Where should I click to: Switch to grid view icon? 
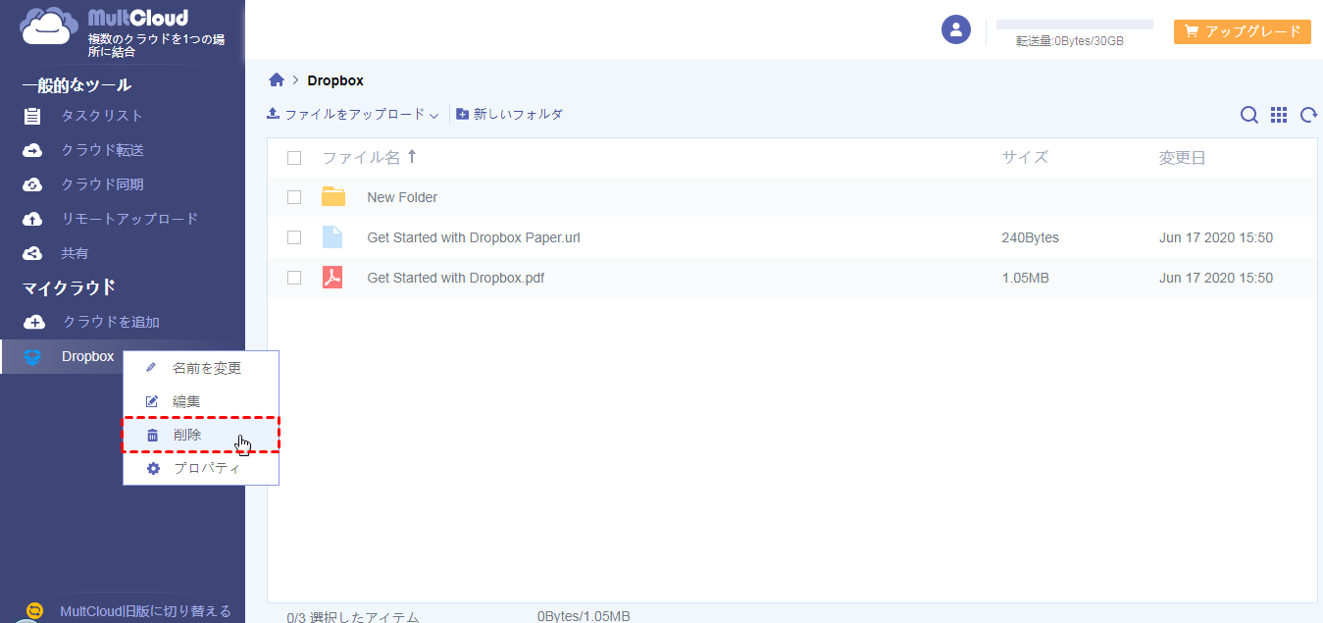tap(1279, 115)
